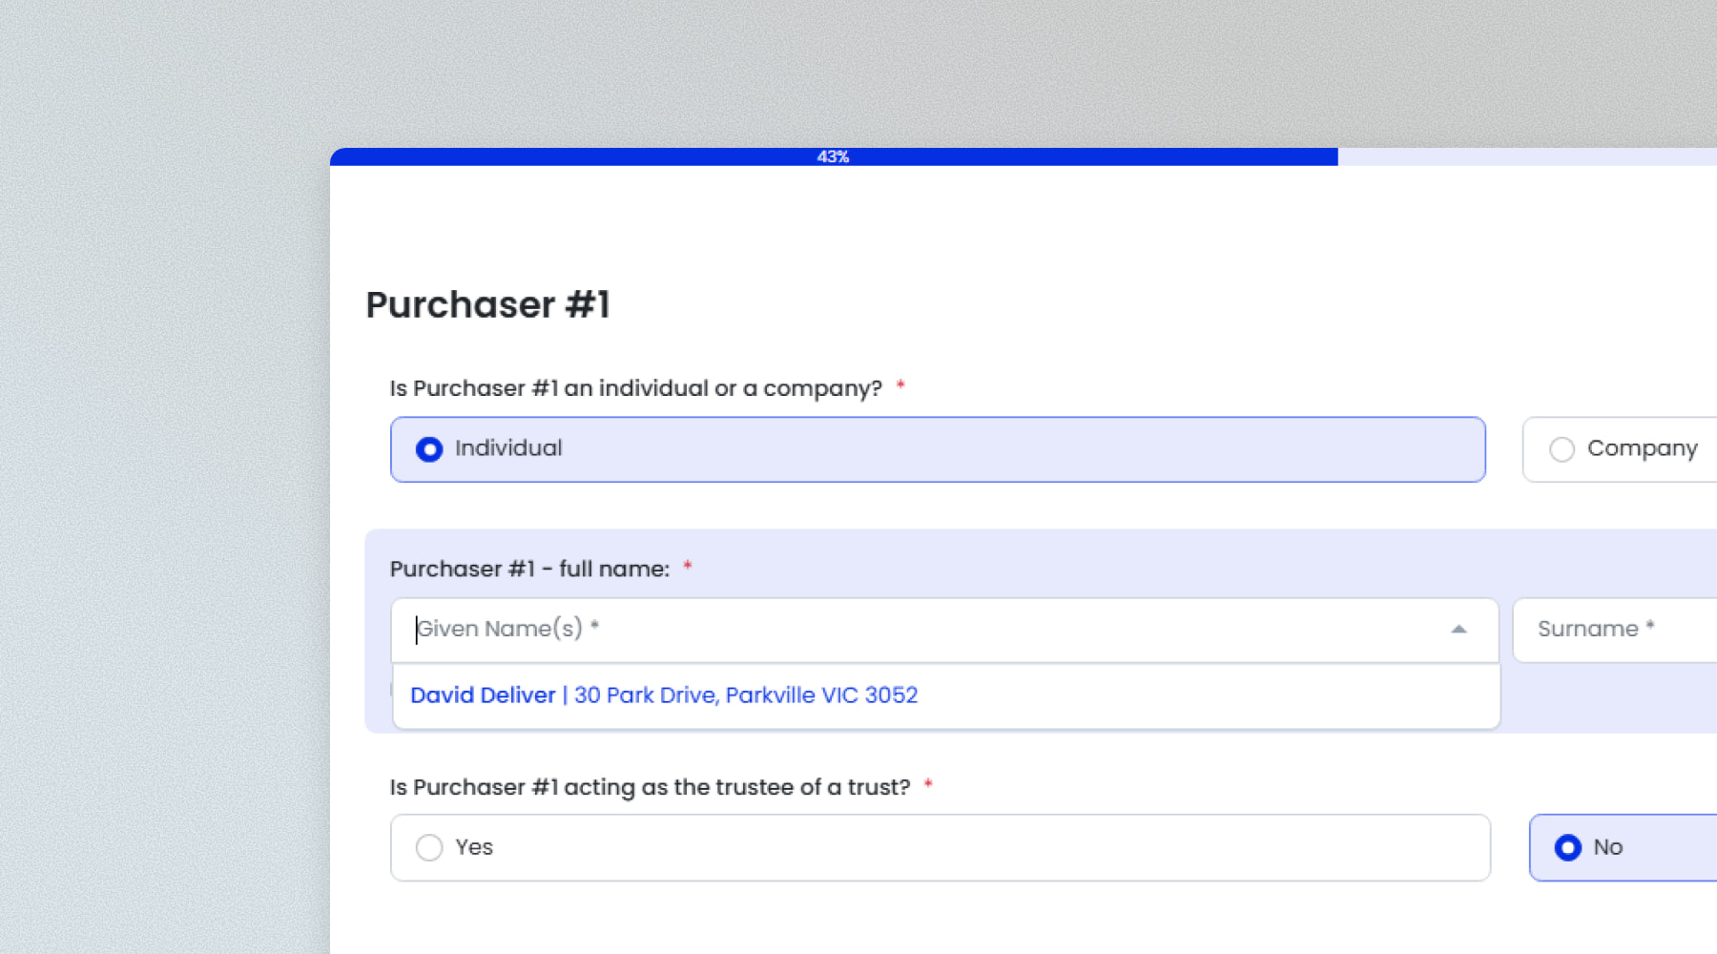Collapse the Given Name suggestions caret

1458,630
